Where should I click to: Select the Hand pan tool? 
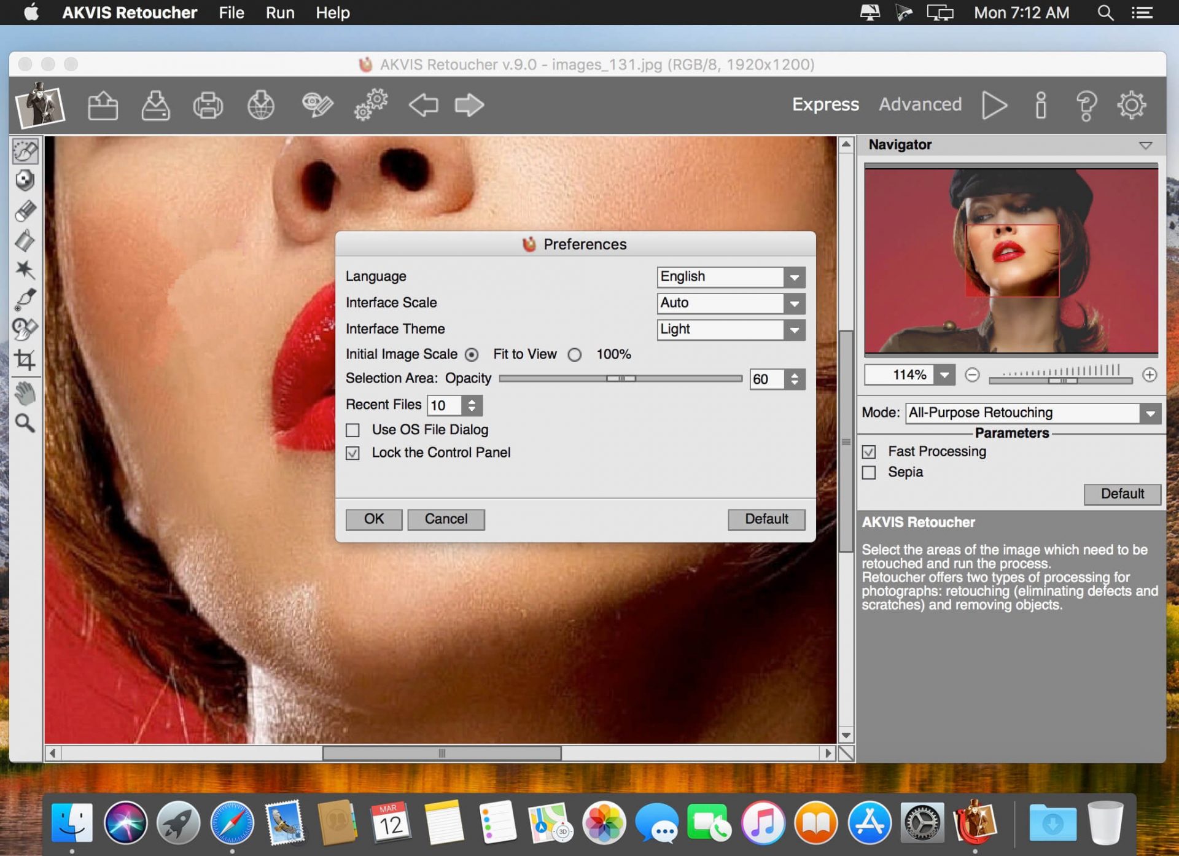click(25, 393)
